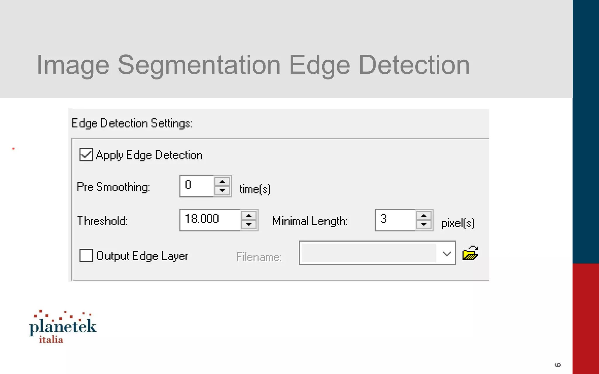Click the slide page number 9

click(x=558, y=365)
